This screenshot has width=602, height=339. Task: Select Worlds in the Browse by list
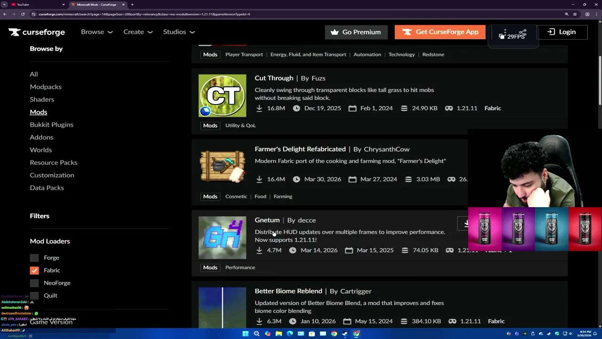coord(41,150)
